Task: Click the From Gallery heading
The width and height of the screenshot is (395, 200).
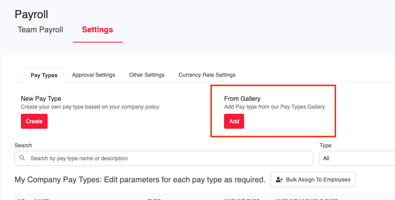Action: (x=243, y=98)
